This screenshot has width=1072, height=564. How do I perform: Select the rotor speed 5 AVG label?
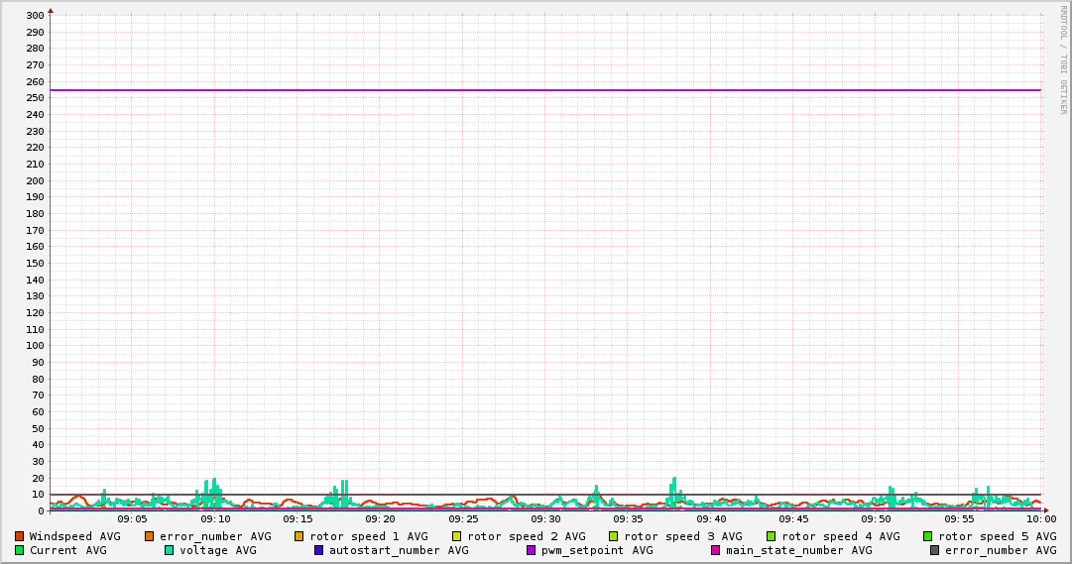(997, 536)
